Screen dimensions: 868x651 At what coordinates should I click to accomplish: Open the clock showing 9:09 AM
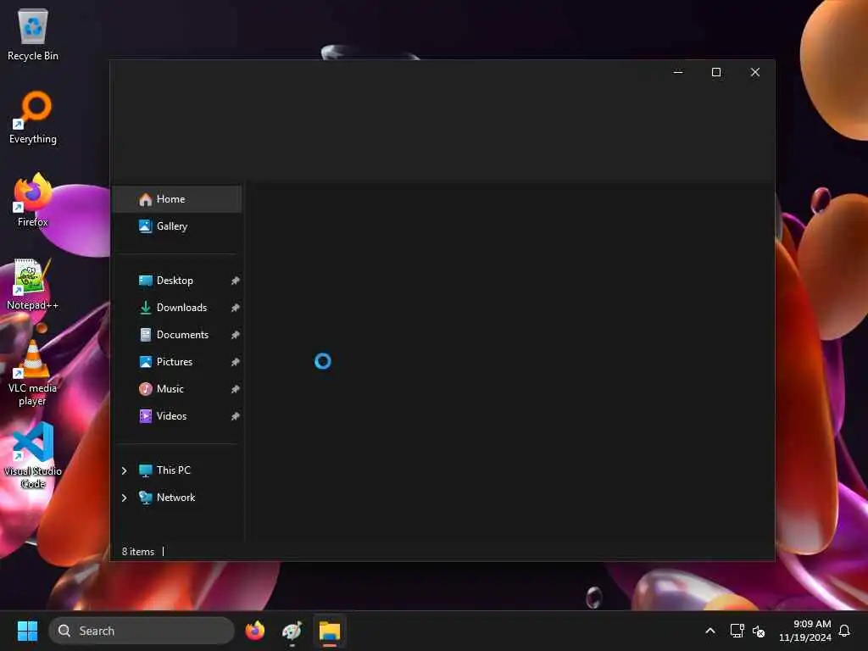point(805,631)
